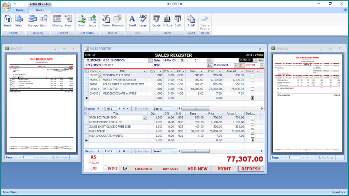The image size is (349, 196).
Task: Toggle Deduct checkbox for upper MOBILE PHONE ROKIA row
Action: (253, 80)
